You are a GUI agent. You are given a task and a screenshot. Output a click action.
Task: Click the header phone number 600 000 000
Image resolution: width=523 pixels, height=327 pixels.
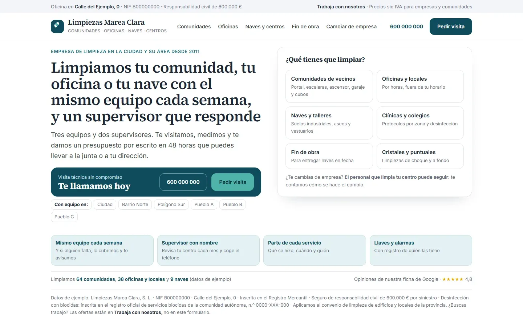pyautogui.click(x=406, y=27)
